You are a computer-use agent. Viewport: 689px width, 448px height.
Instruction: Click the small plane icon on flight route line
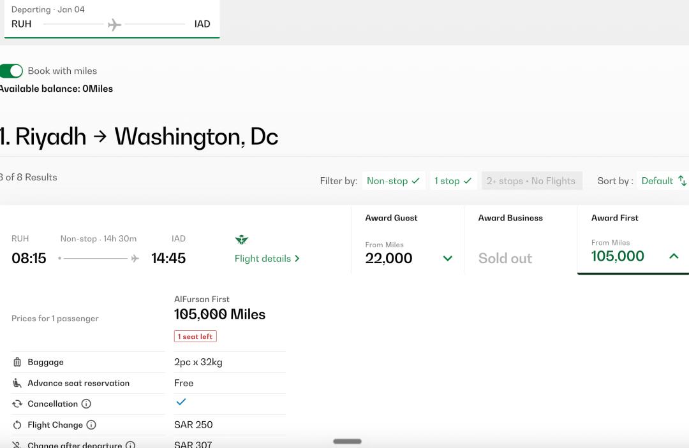click(135, 259)
